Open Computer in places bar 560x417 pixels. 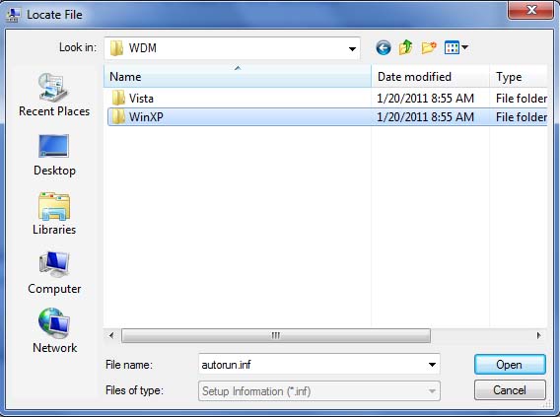click(x=54, y=273)
